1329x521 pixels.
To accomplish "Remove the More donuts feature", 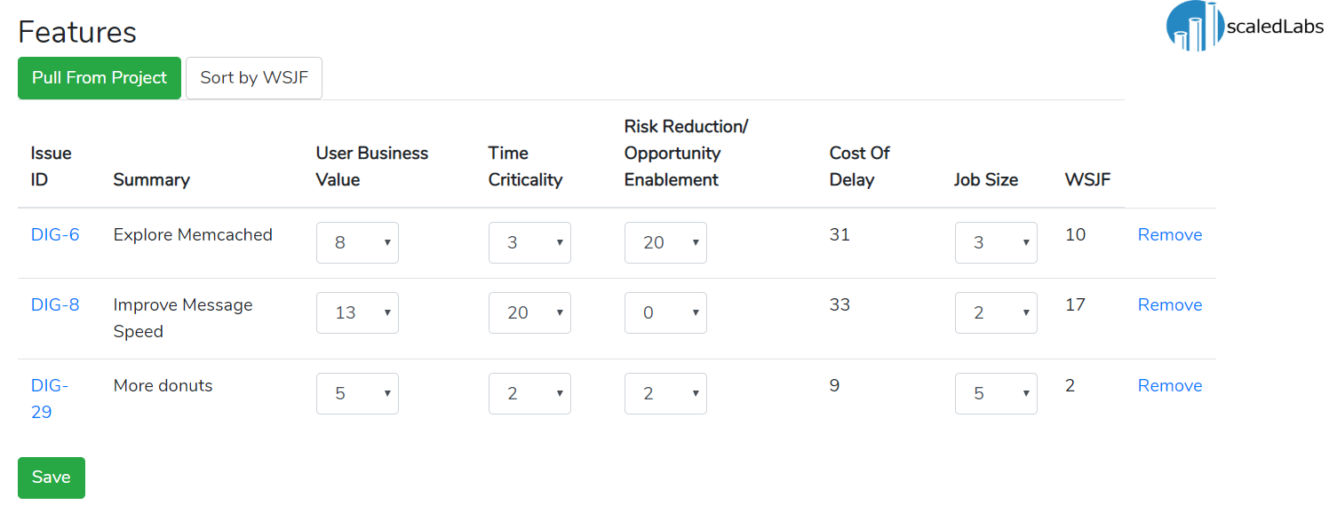I will coord(1170,386).
